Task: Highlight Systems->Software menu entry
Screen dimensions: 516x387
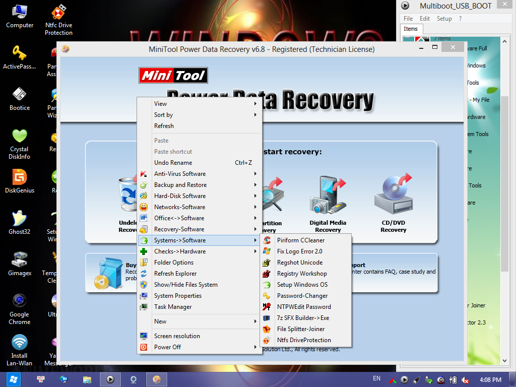Action: click(200, 240)
